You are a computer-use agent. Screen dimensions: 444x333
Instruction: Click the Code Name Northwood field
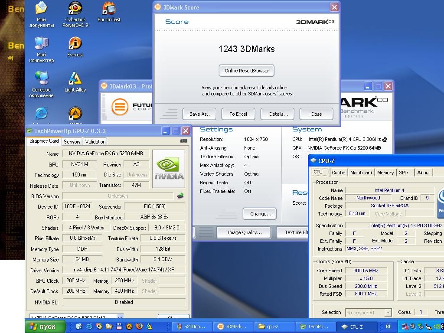point(368,198)
